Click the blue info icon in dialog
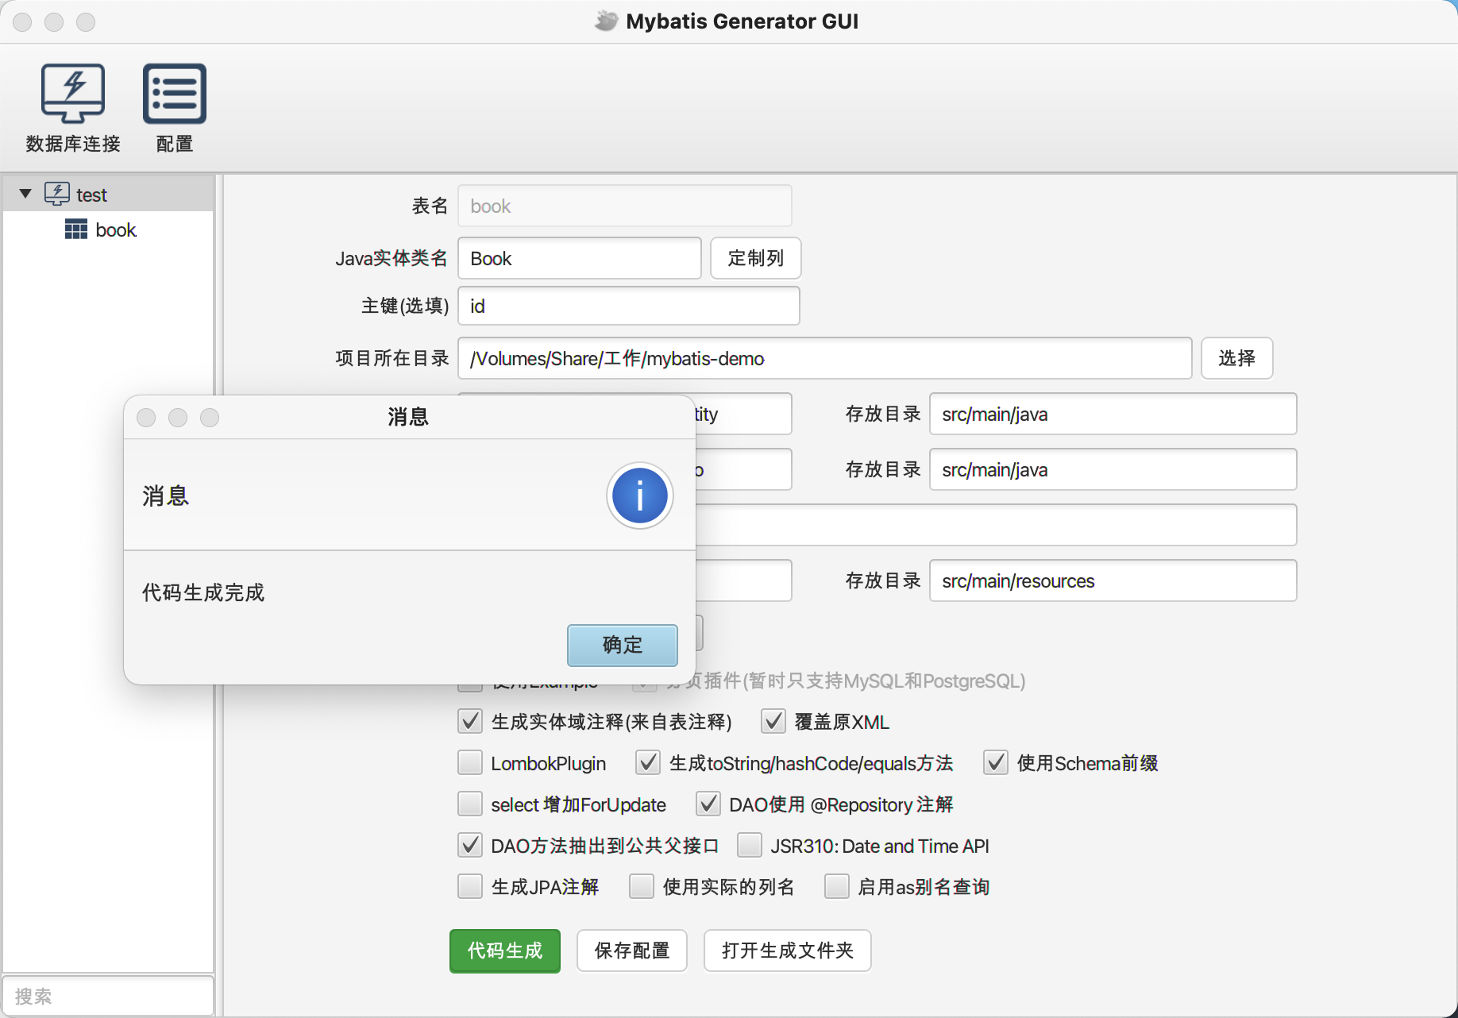This screenshot has height=1018, width=1458. coord(639,496)
